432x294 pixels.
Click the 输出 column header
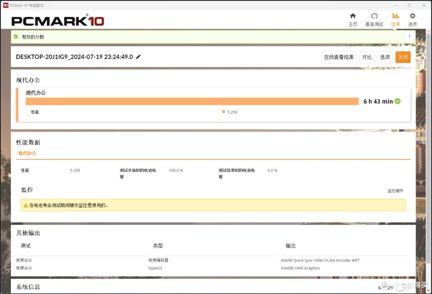point(290,246)
